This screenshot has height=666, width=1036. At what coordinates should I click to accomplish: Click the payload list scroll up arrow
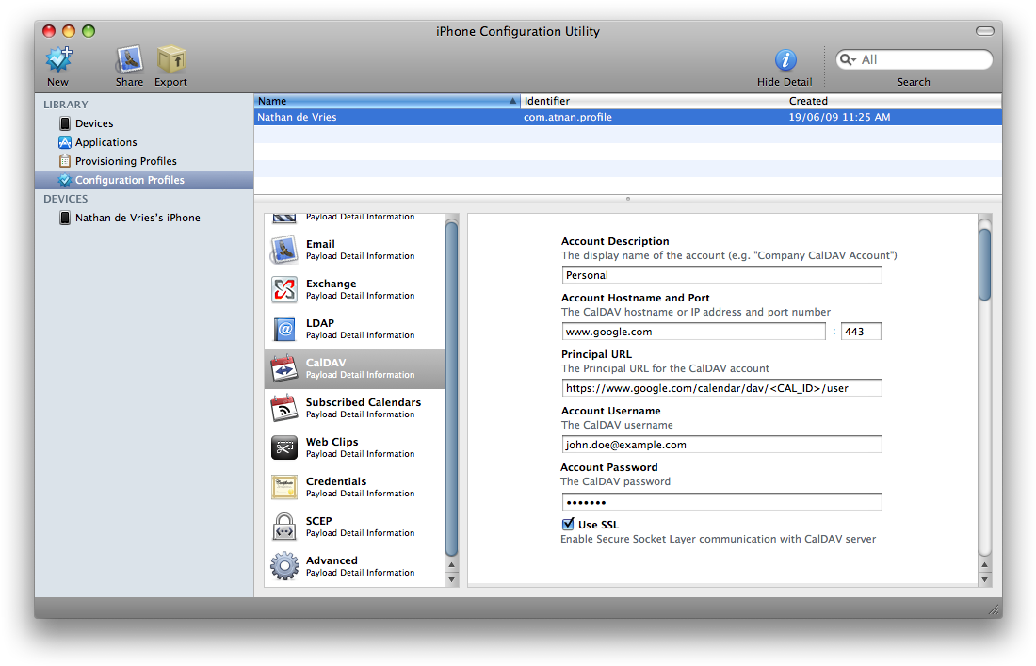452,565
